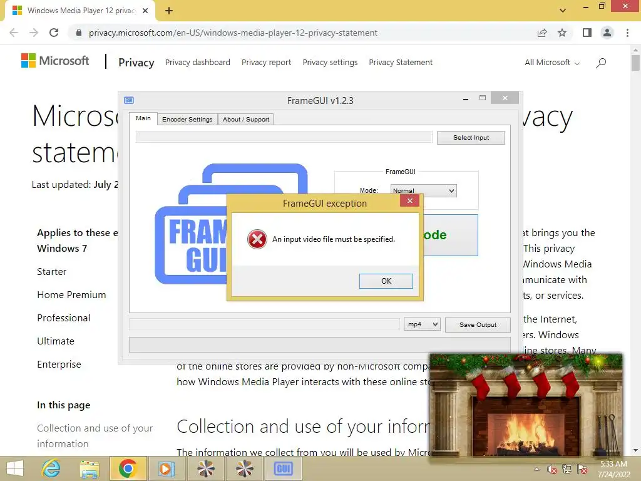
Task: Close the Windows Media Player privacy tab
Action: [x=145, y=11]
